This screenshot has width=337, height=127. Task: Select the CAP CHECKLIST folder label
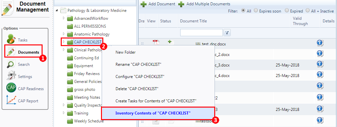tap(88, 42)
